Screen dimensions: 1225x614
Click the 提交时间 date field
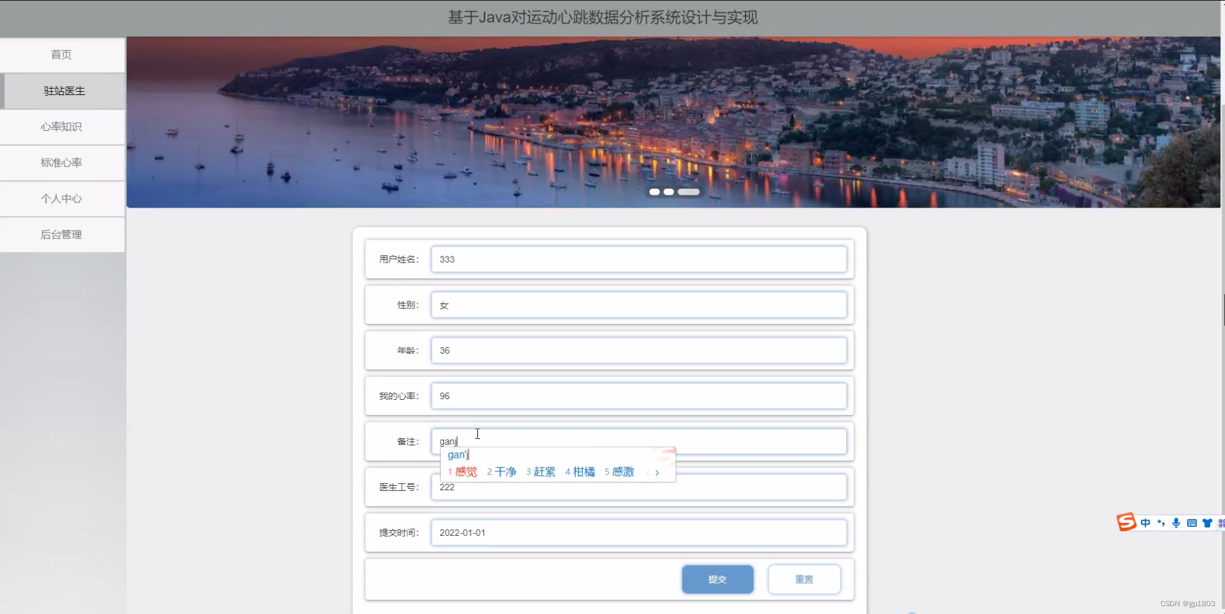640,532
